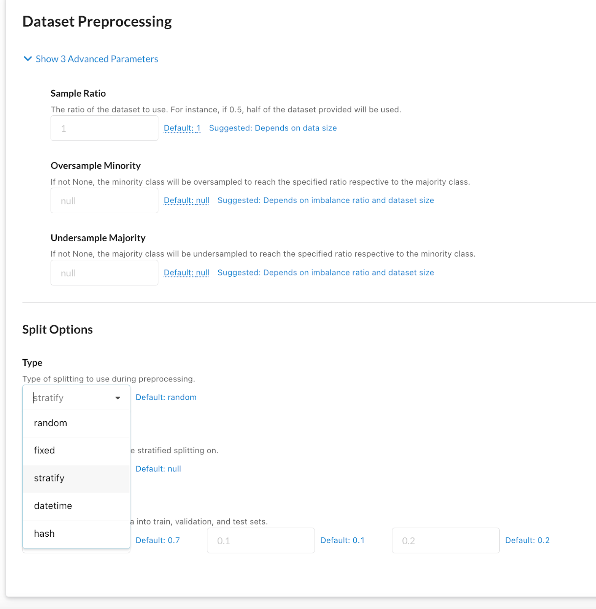The image size is (596, 609).
Task: Click Default: null beside Oversample Minority
Action: (x=186, y=201)
